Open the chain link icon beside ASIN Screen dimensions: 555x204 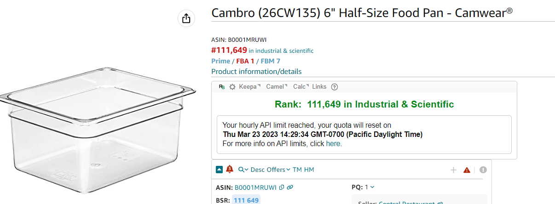click(290, 187)
